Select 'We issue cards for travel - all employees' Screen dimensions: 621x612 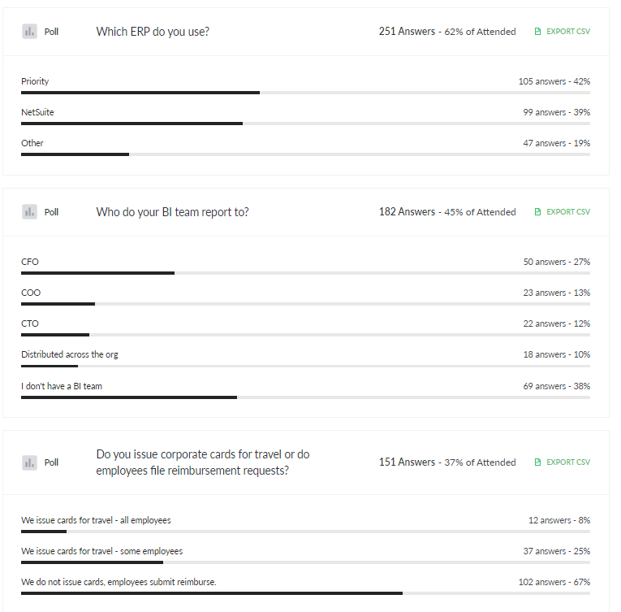pyautogui.click(x=96, y=520)
